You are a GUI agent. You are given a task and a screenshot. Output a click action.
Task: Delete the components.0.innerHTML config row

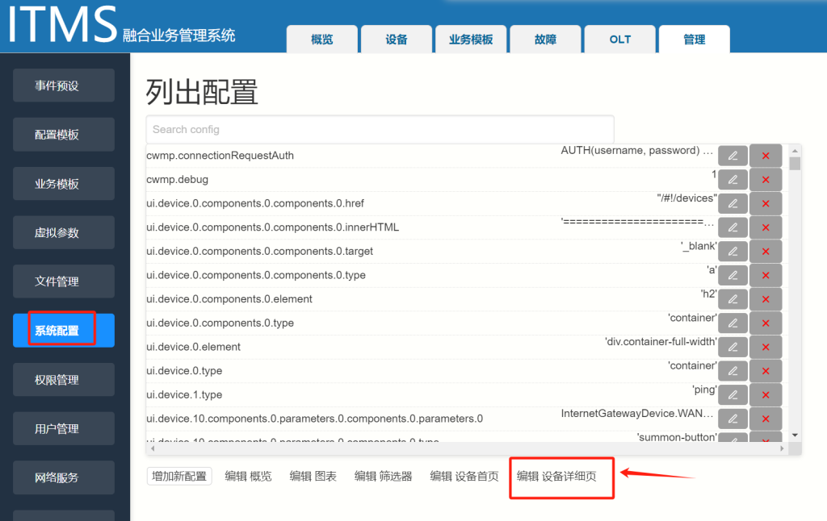[766, 227]
